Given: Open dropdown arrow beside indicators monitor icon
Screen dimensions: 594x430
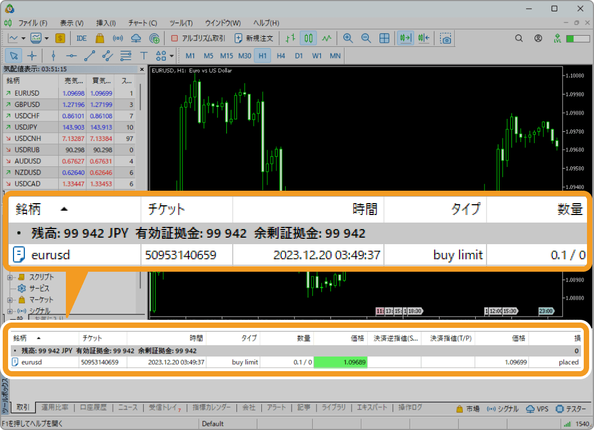Looking at the screenshot, I should (x=46, y=38).
